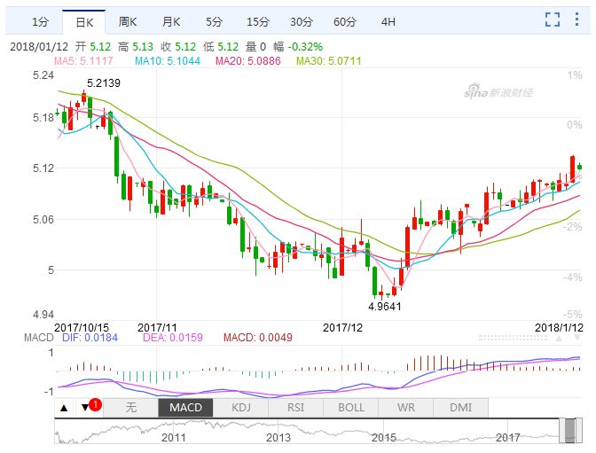Select the 4H timeframe tab
This screenshot has width=596, height=453.
pos(388,21)
